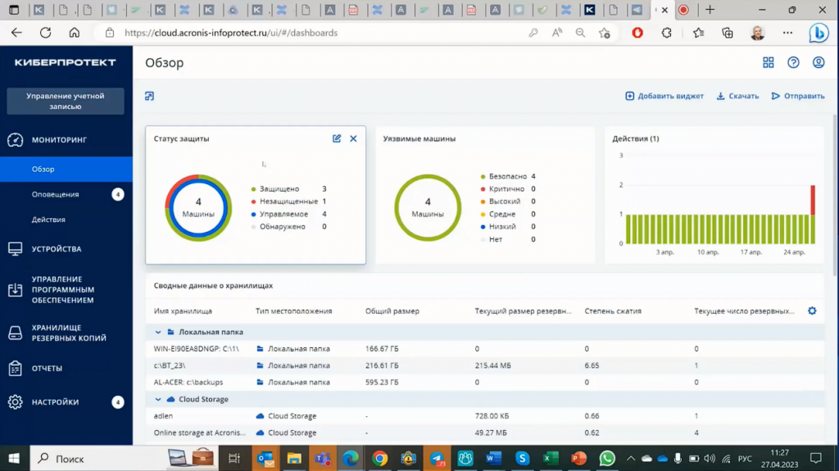This screenshot has width=839, height=471.
Task: Sort by Общий размер column header
Action: click(392, 311)
